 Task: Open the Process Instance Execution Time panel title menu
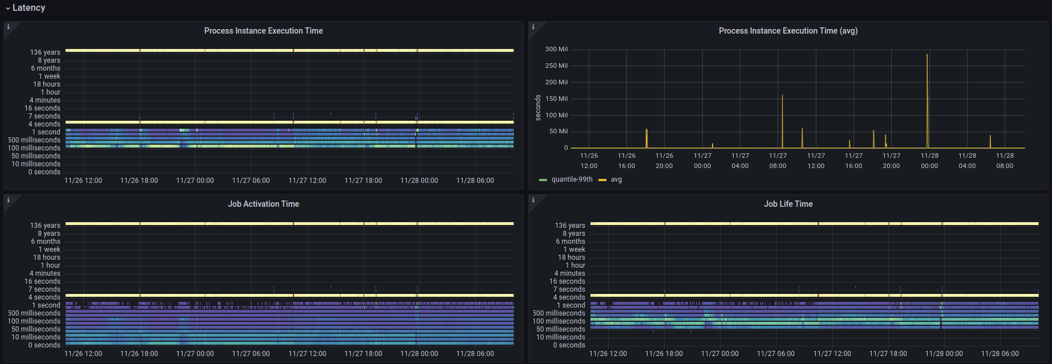(x=264, y=31)
